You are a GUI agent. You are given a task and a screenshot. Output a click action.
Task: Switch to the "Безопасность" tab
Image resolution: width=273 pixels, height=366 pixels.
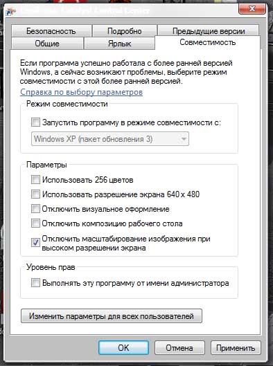coord(51,31)
